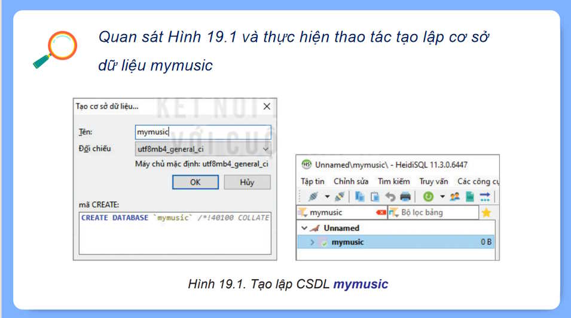This screenshot has height=318, width=571.
Task: Open the user manager people icon
Action: point(454,197)
